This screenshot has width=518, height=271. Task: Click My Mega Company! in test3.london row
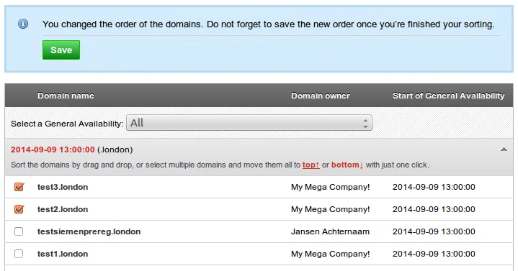[x=331, y=187]
